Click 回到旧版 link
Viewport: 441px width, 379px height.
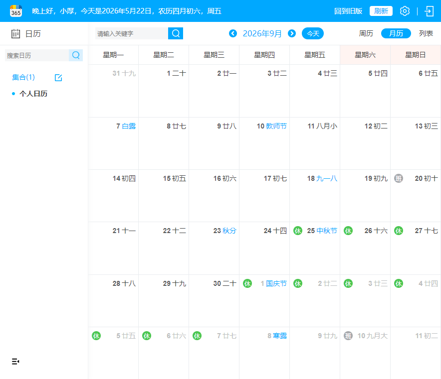click(x=348, y=11)
